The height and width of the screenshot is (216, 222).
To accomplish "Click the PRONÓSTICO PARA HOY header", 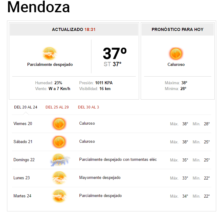I will (x=177, y=29).
